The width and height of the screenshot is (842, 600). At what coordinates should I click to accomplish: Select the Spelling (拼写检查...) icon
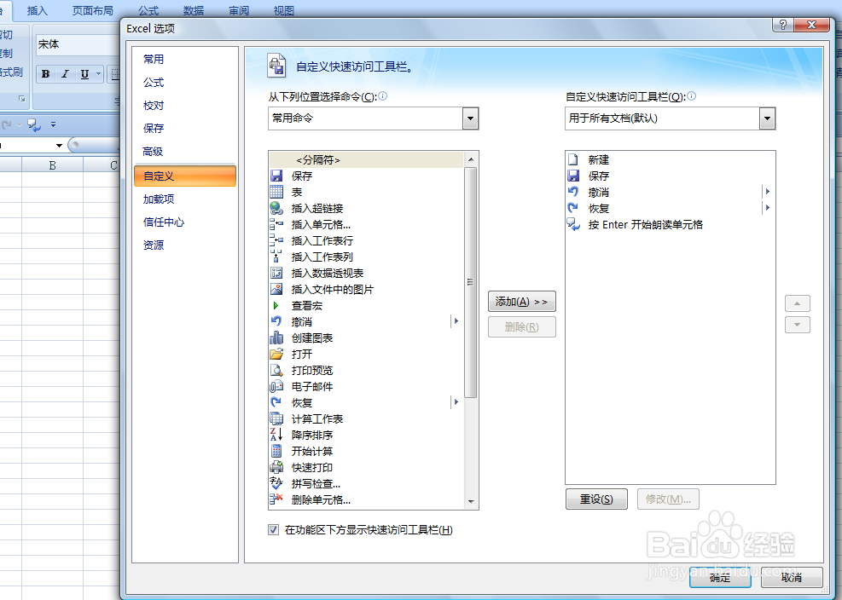(x=276, y=483)
